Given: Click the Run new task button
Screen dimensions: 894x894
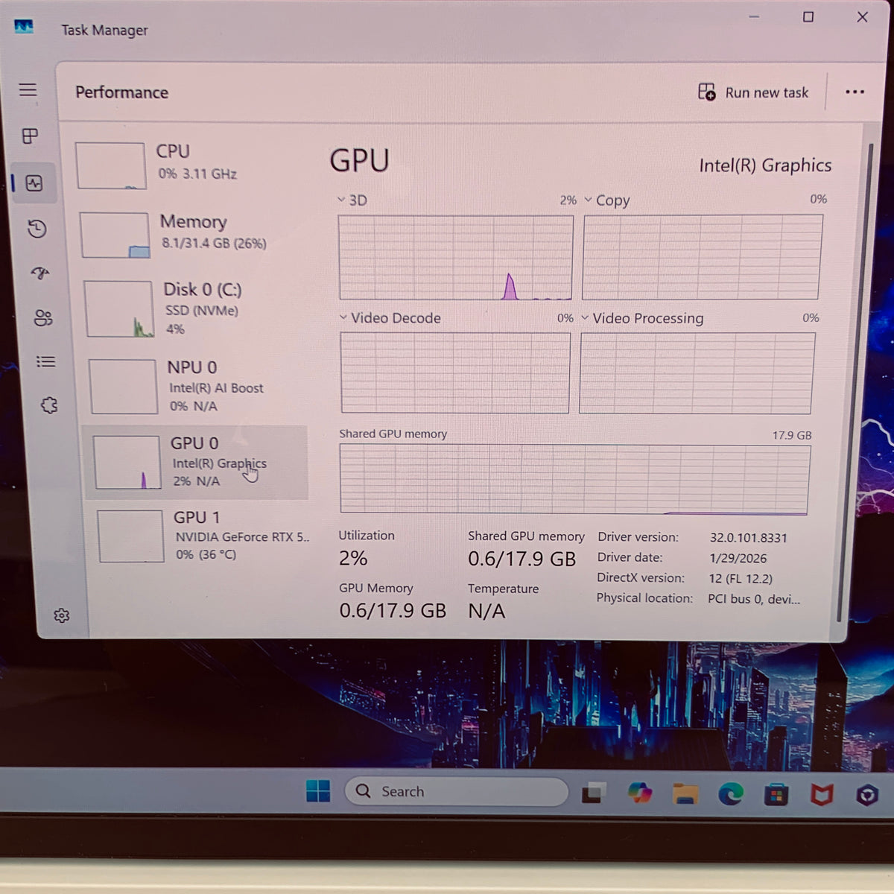Looking at the screenshot, I should [x=753, y=92].
